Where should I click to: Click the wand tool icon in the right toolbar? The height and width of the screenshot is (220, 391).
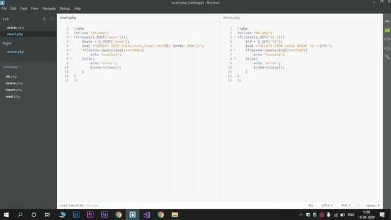[387, 57]
